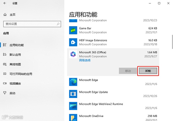Click the 默认应用 sidebar icon
173x121 pixels.
point(5,54)
